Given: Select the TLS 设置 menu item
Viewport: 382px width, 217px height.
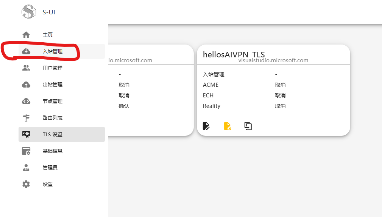Looking at the screenshot, I should 53,134.
